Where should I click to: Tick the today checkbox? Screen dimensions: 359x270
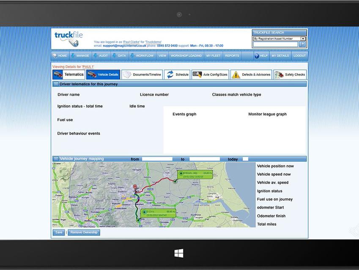(x=245, y=159)
